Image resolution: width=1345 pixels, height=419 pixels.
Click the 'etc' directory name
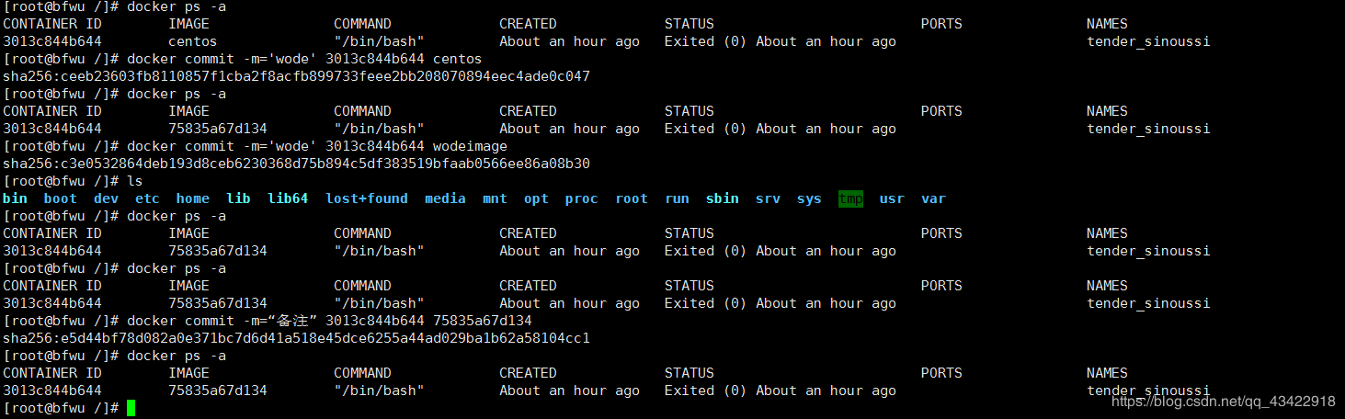[x=147, y=198]
